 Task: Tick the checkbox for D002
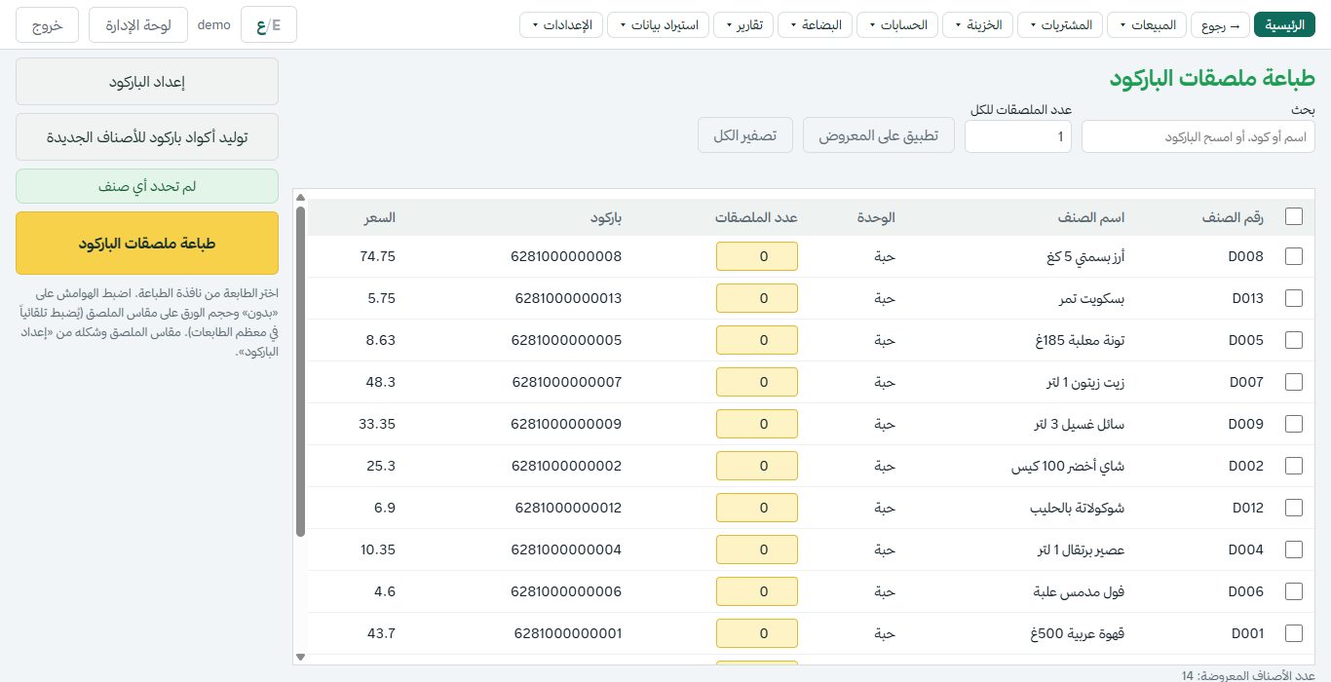point(1294,466)
